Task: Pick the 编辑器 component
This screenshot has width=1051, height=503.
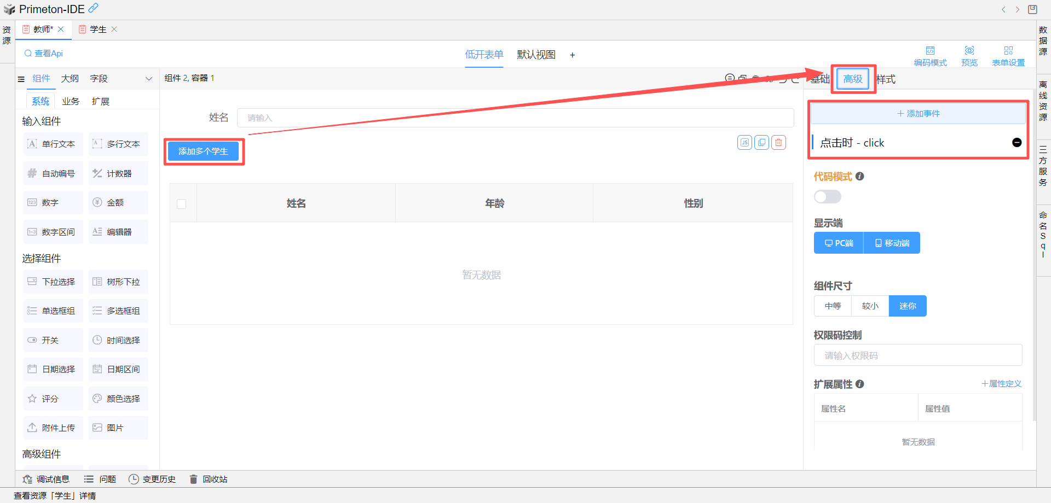Action: pyautogui.click(x=118, y=232)
